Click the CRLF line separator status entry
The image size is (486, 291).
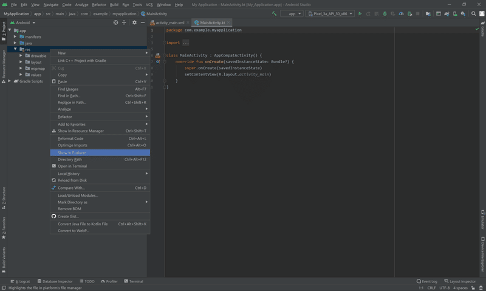point(431,288)
